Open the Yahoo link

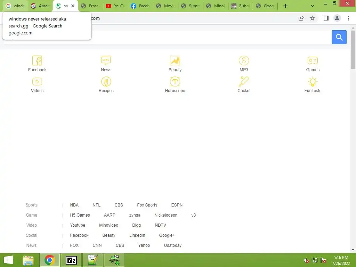144,245
